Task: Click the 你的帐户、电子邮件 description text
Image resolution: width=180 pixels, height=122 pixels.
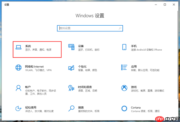Action: pos(40,92)
